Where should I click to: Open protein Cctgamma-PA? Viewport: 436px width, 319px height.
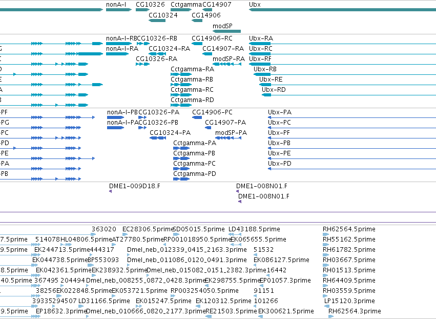[195, 144]
